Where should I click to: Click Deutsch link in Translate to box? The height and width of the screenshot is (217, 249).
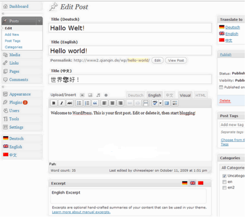coord(233,27)
